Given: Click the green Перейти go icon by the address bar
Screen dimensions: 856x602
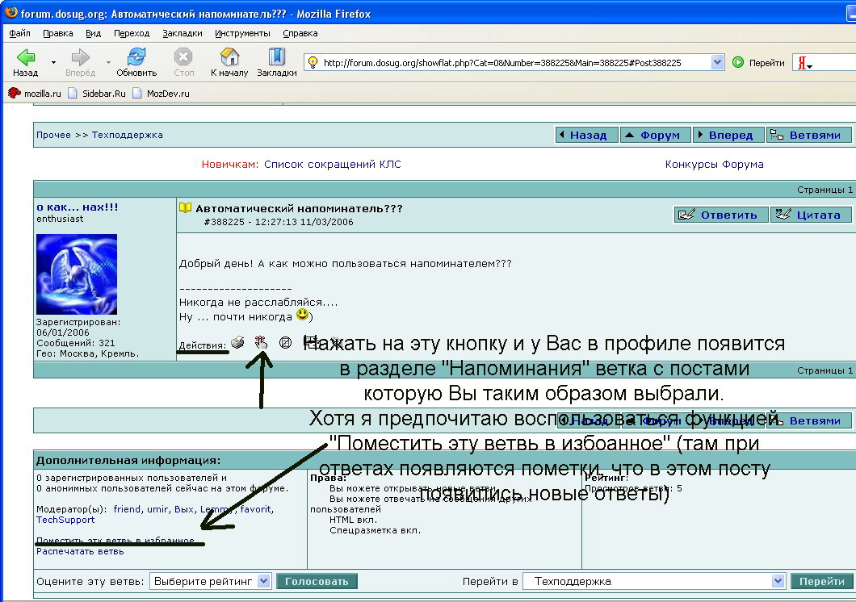Looking at the screenshot, I should tap(738, 62).
